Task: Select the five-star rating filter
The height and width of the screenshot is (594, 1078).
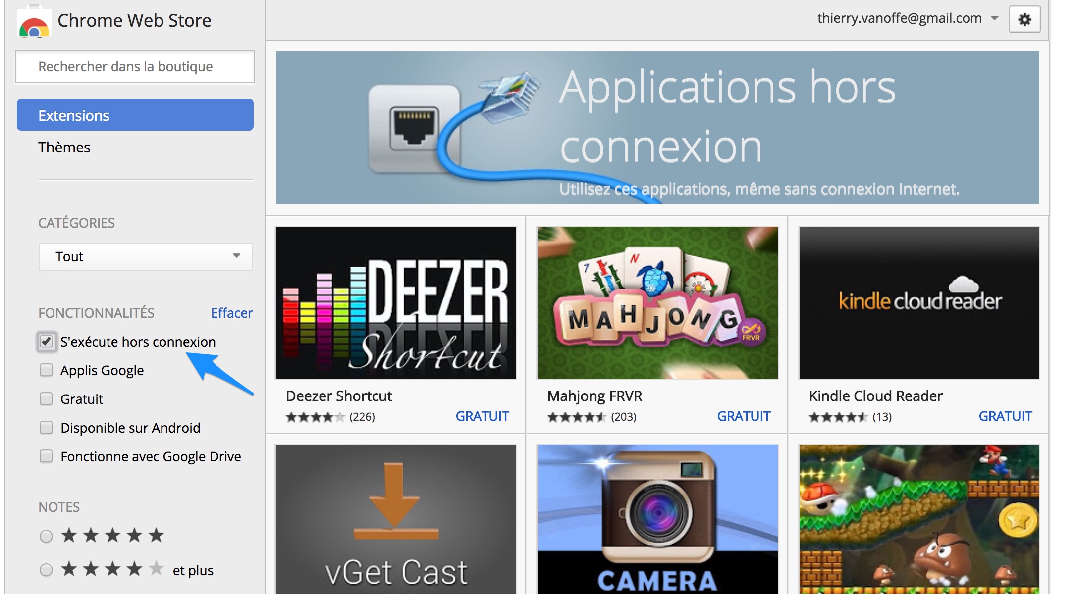Action: [x=47, y=535]
